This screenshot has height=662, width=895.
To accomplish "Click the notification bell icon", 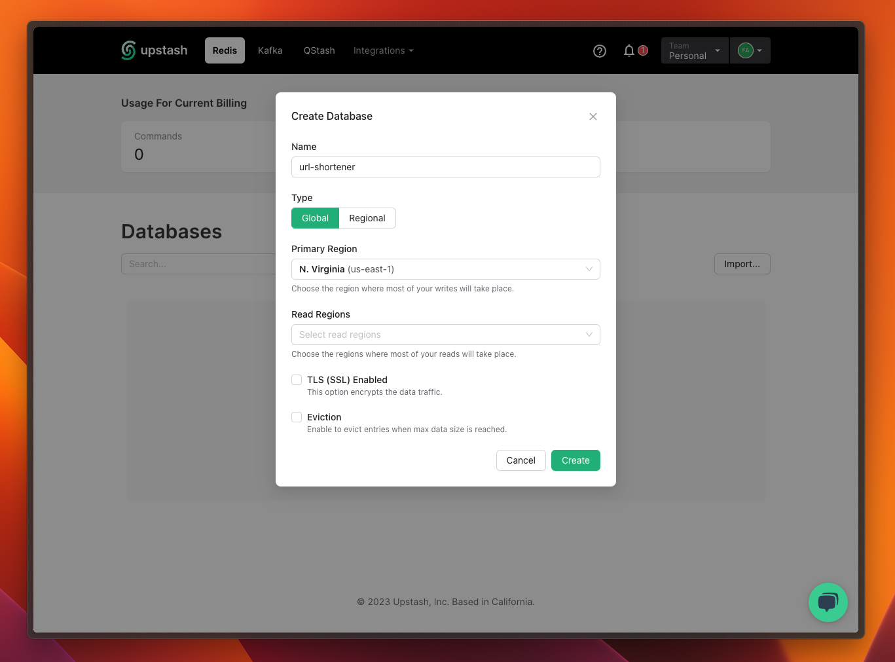I will 629,50.
